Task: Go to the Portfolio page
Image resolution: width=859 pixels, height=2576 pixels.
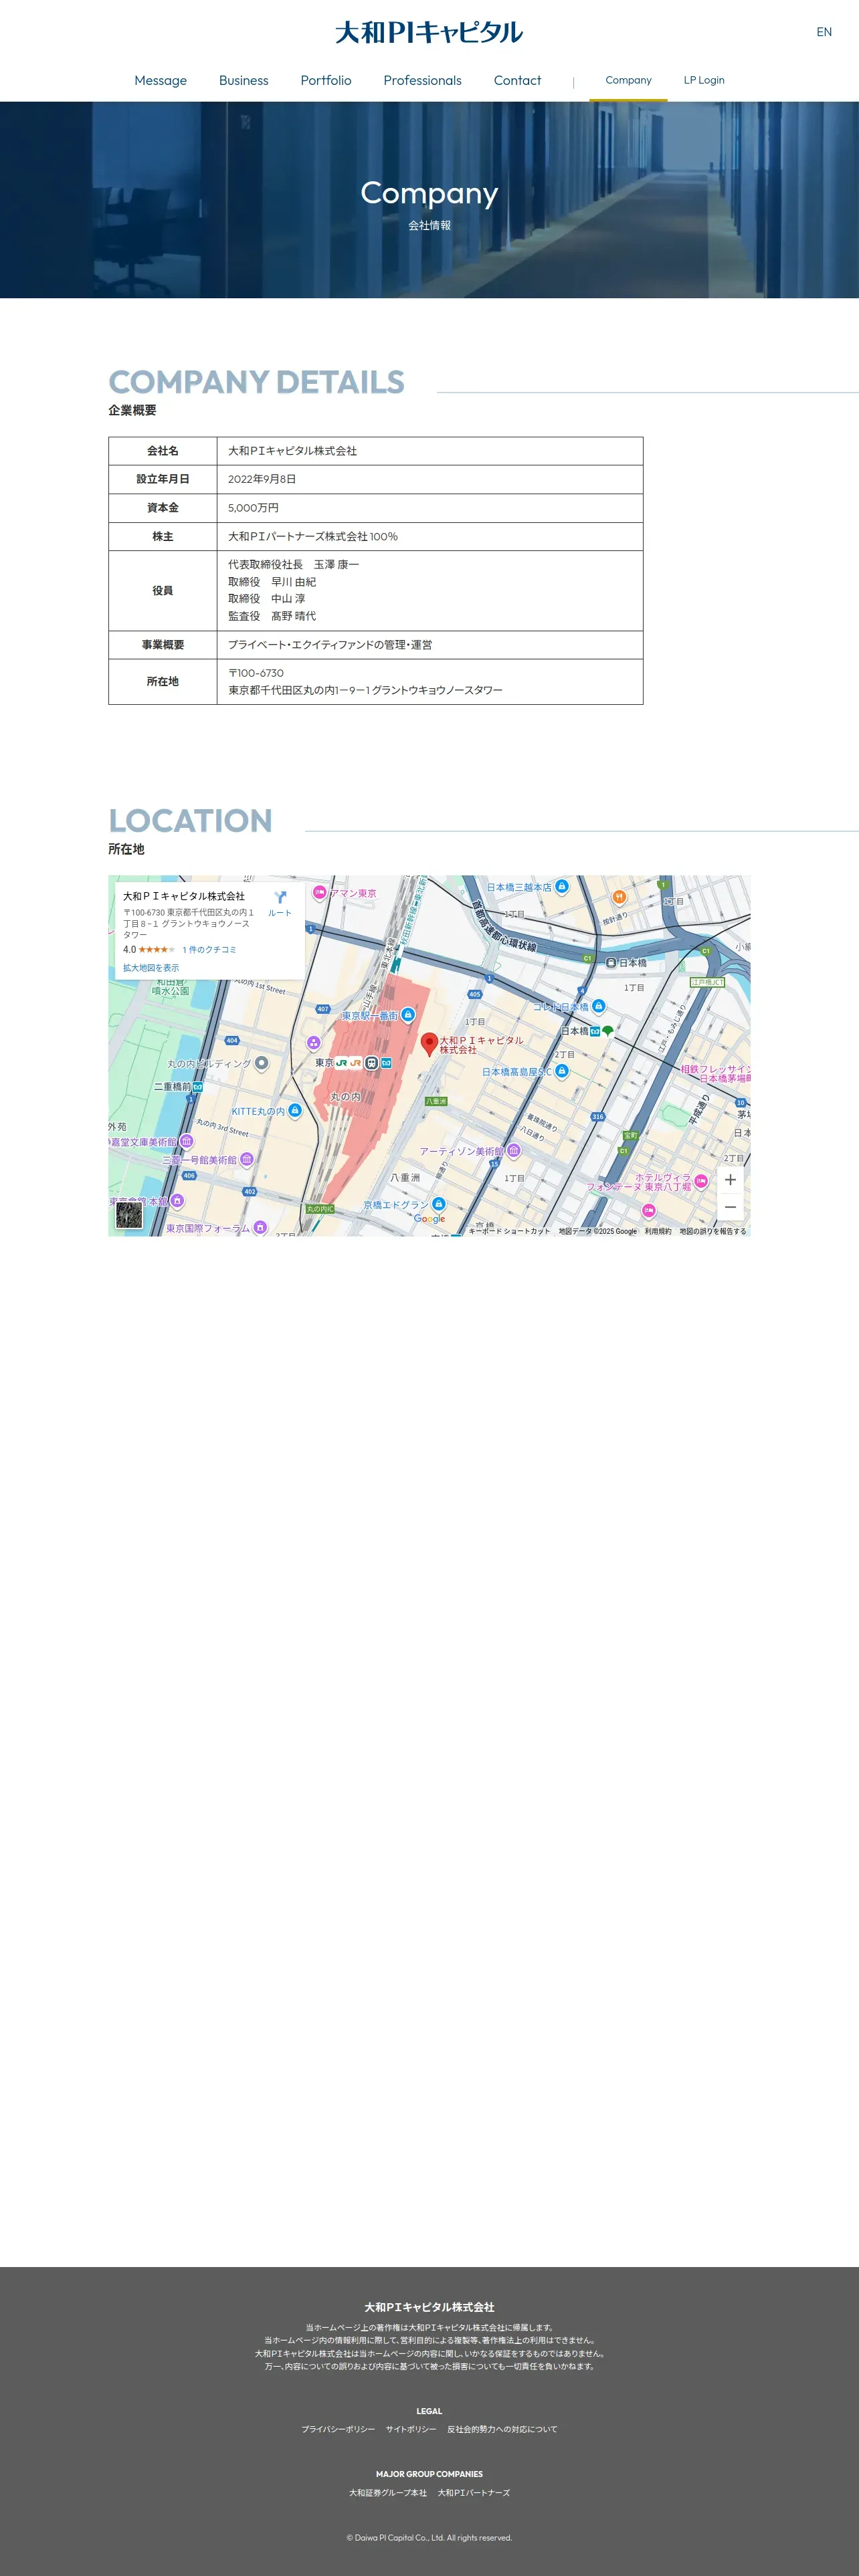Action: tap(326, 80)
